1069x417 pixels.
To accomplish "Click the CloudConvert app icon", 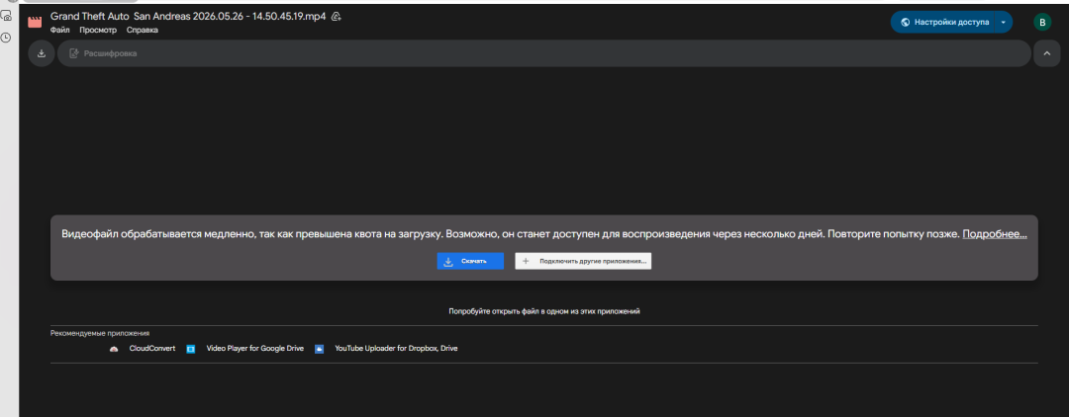I will [114, 348].
